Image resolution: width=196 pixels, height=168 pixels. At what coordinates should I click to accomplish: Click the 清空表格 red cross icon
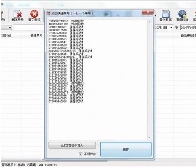coord(34,14)
